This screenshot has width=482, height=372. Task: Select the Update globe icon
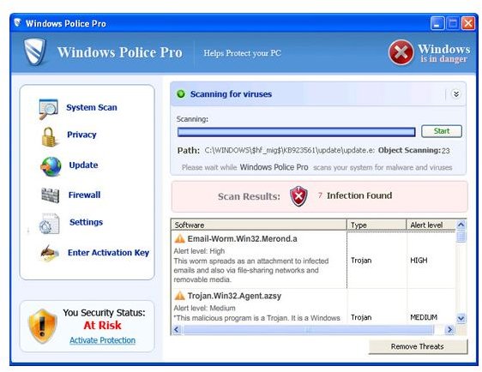click(51, 166)
